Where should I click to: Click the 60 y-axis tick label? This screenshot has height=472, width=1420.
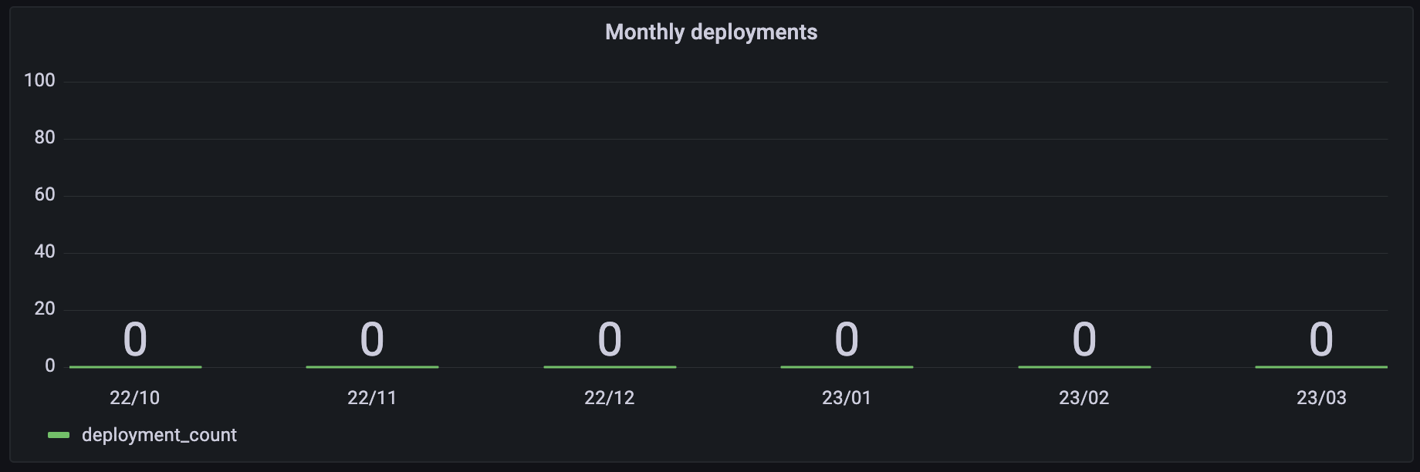45,194
